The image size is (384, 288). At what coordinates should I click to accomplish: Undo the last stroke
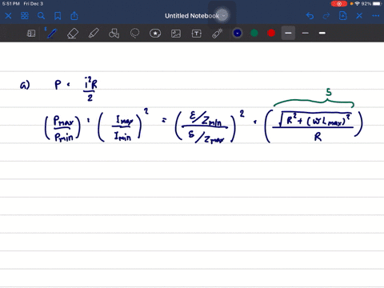point(310,16)
